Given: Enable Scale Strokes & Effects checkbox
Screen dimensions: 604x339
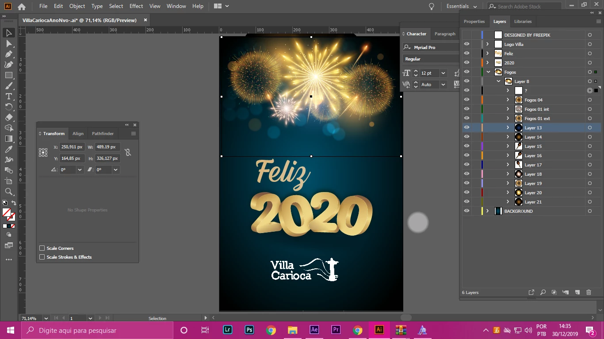Looking at the screenshot, I should (42, 257).
